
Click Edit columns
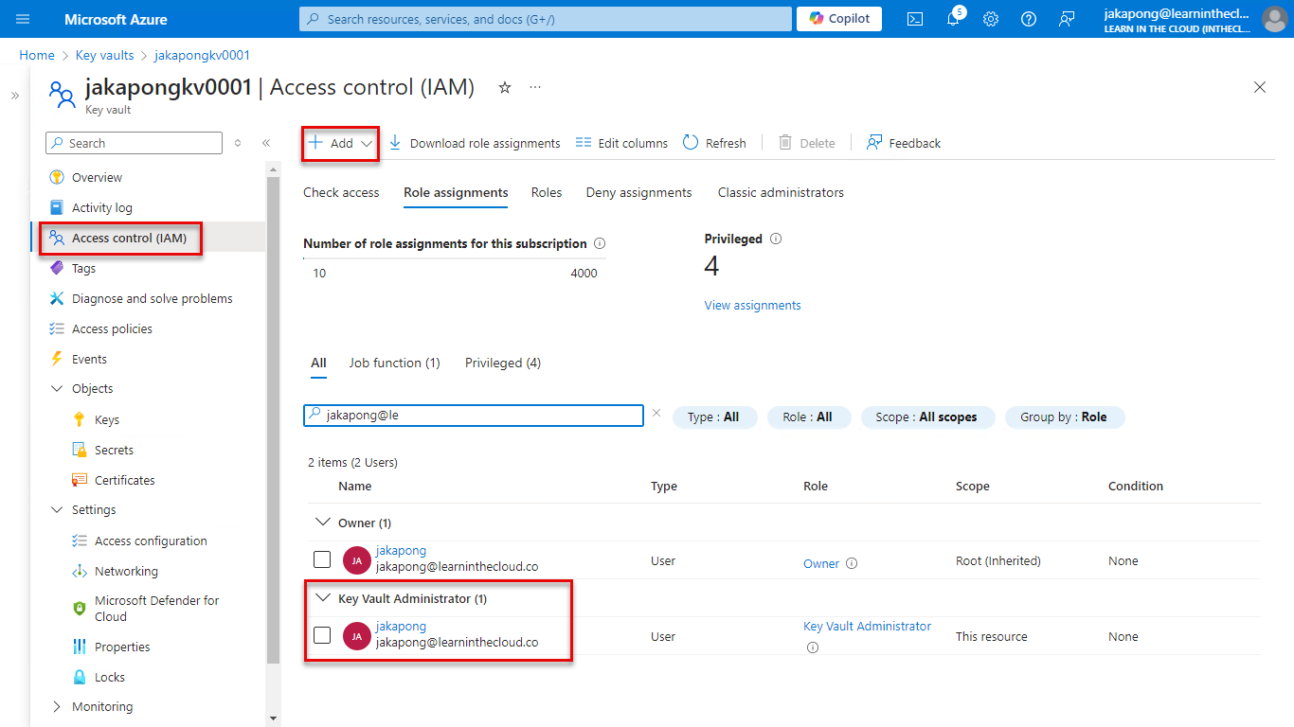tap(621, 143)
